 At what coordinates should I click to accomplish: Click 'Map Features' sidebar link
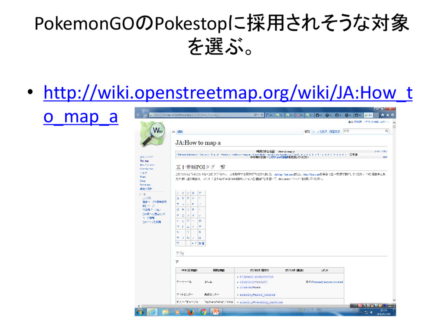tap(147, 165)
